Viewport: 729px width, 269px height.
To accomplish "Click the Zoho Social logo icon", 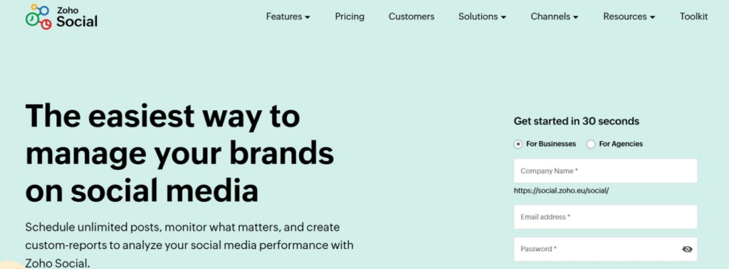I will (39, 17).
